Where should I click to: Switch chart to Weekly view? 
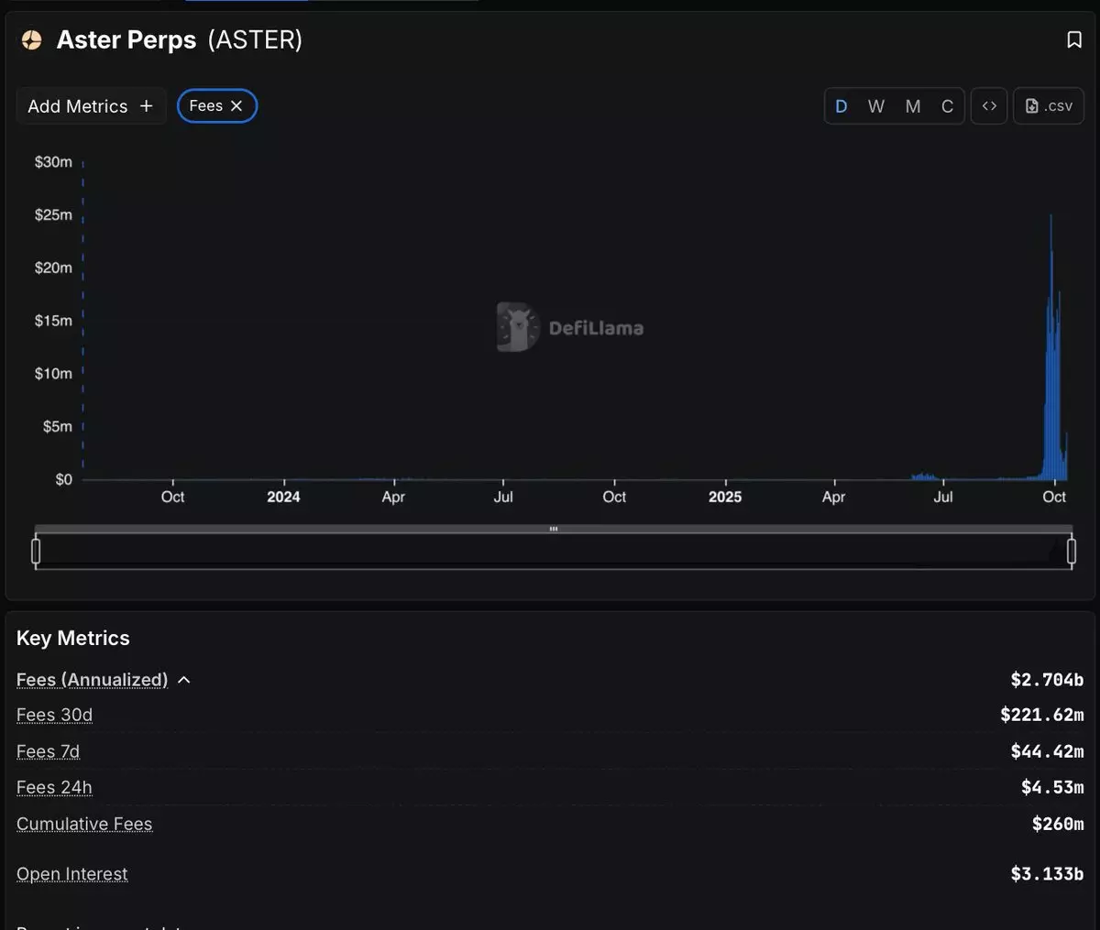point(875,106)
